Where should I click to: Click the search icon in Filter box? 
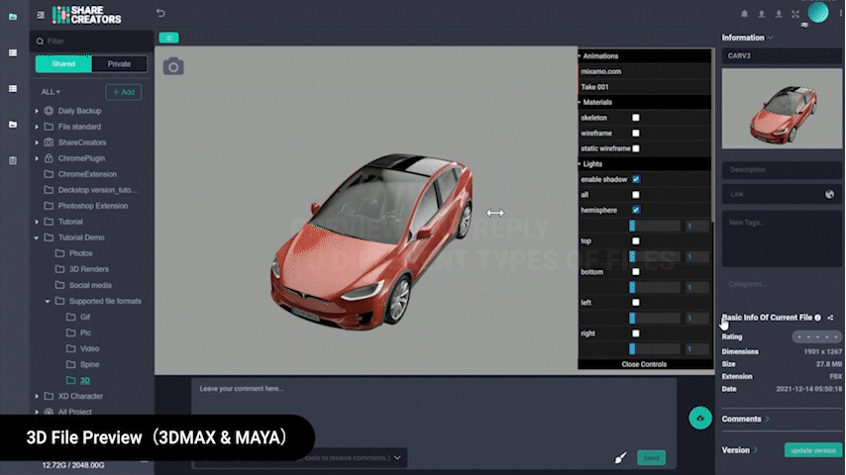coord(40,41)
